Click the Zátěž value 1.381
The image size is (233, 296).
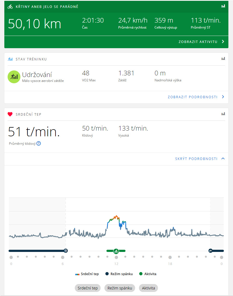(x=126, y=73)
